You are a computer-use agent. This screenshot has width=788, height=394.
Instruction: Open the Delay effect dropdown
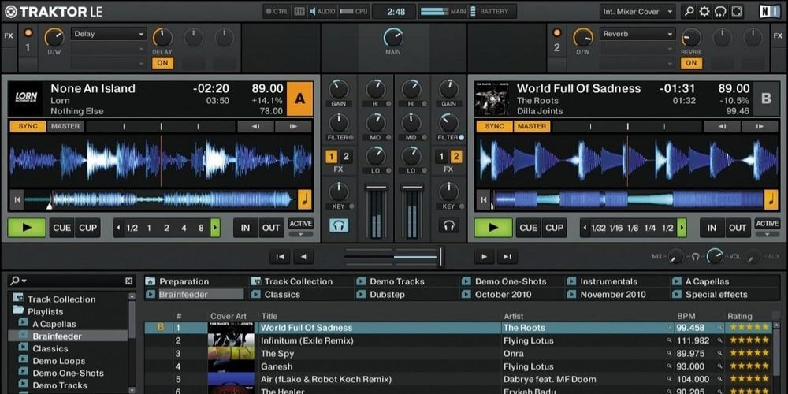pos(109,34)
